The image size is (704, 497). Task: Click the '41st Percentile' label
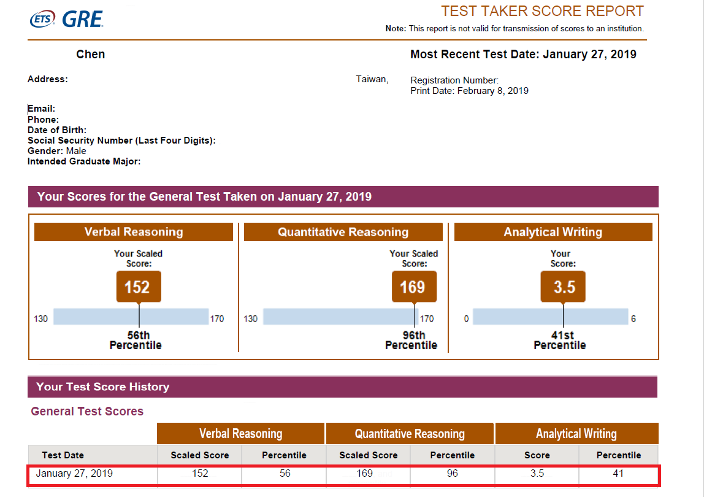coord(560,340)
